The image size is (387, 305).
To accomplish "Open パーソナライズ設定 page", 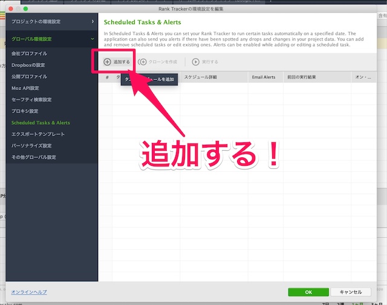I will coord(31,146).
